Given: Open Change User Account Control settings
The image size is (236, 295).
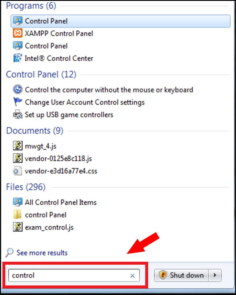Looking at the screenshot, I should click(85, 102).
